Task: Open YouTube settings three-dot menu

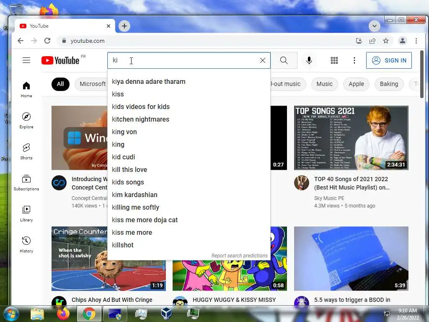Action: (354, 60)
